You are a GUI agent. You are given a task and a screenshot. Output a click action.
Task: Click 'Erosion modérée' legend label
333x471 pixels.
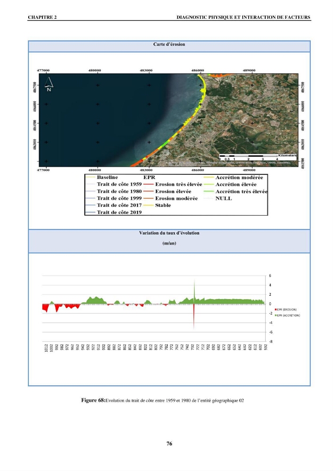click(176, 198)
